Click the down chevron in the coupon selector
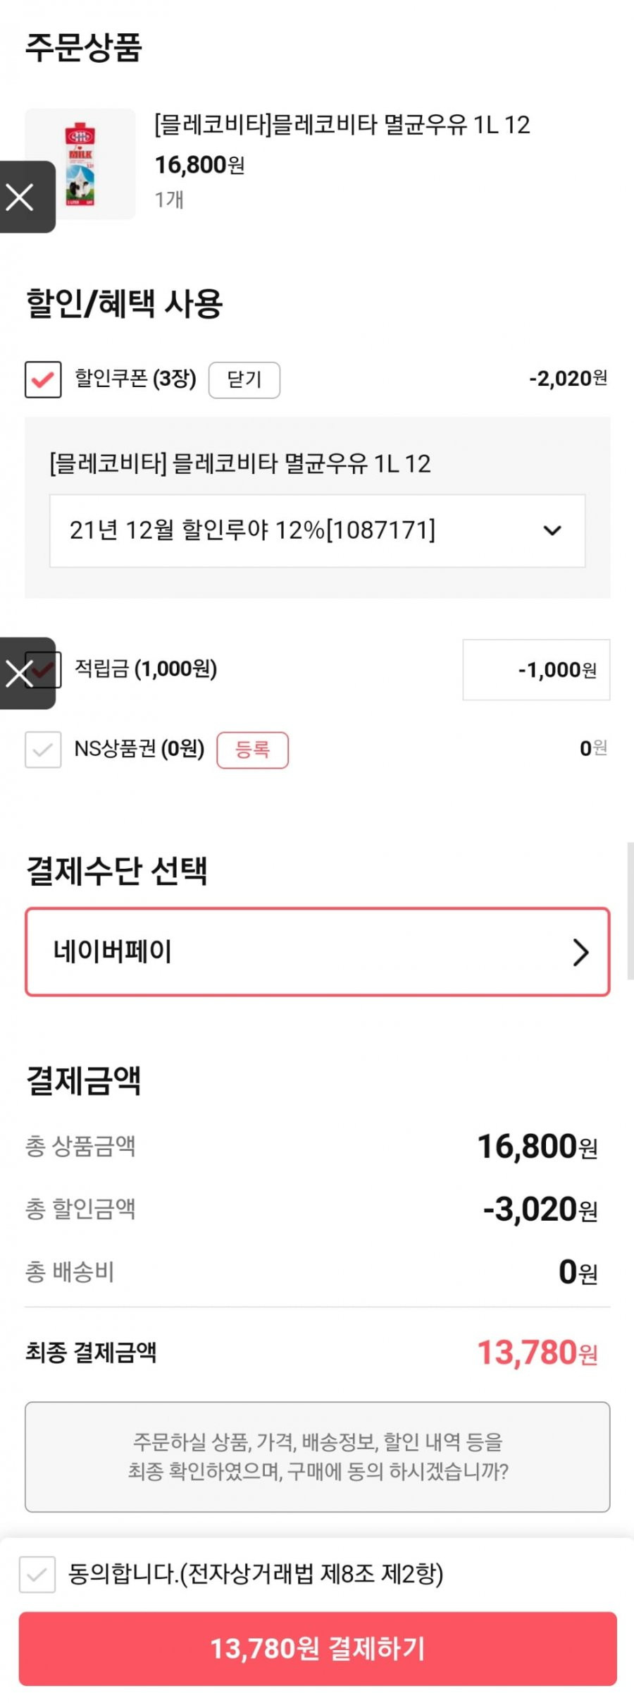 coord(552,530)
